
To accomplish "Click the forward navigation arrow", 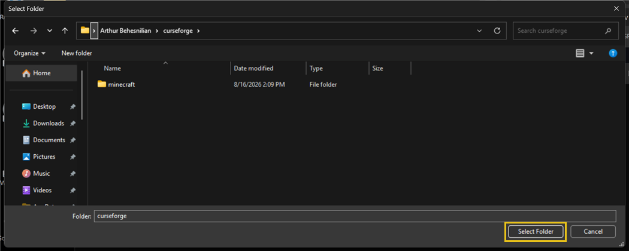I will click(34, 31).
